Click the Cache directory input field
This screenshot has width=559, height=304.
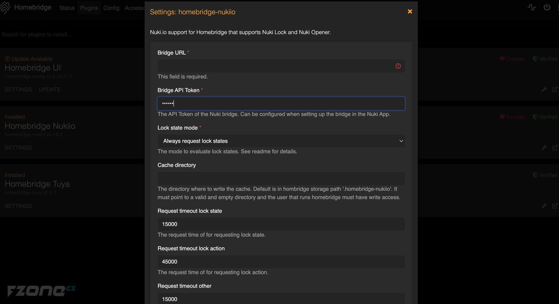click(281, 178)
